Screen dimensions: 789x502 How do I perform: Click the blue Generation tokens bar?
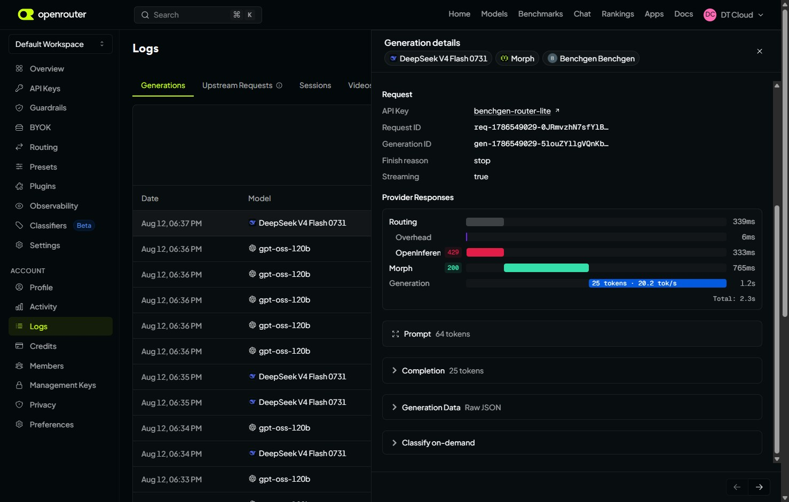coord(658,283)
